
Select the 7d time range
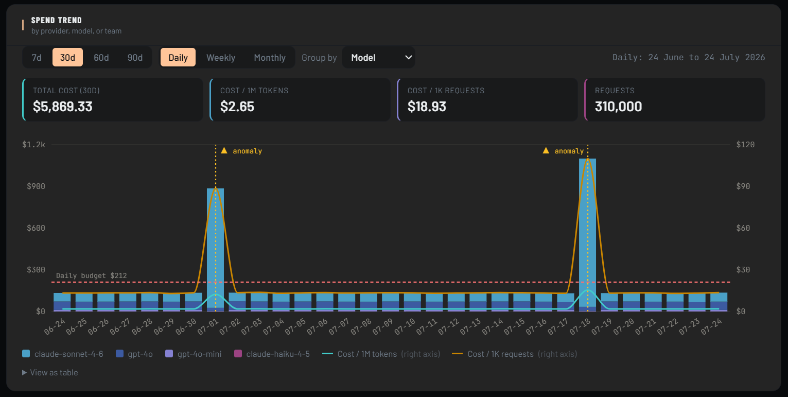coord(37,58)
